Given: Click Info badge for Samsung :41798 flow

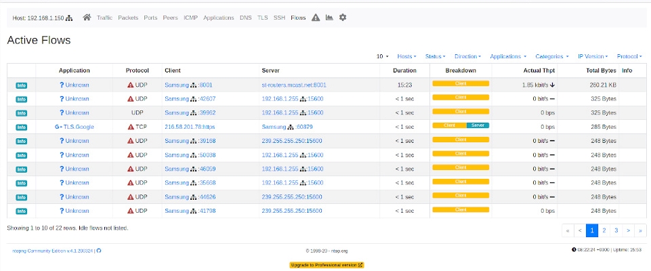Looking at the screenshot, I should pyautogui.click(x=21, y=211).
